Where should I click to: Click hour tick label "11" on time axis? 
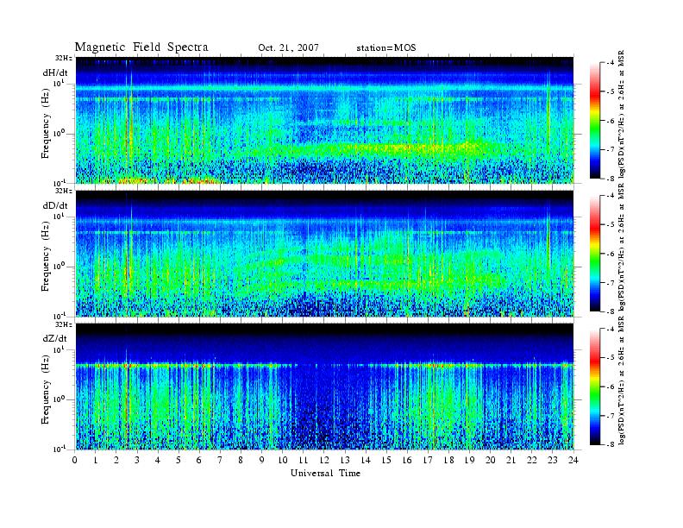coord(304,460)
